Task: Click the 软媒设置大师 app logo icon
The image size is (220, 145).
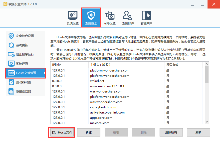Action: pyautogui.click(x=5, y=4)
